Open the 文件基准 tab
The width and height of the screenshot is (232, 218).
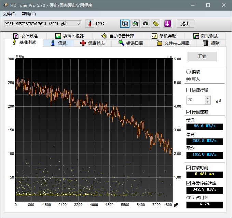(x=26, y=36)
